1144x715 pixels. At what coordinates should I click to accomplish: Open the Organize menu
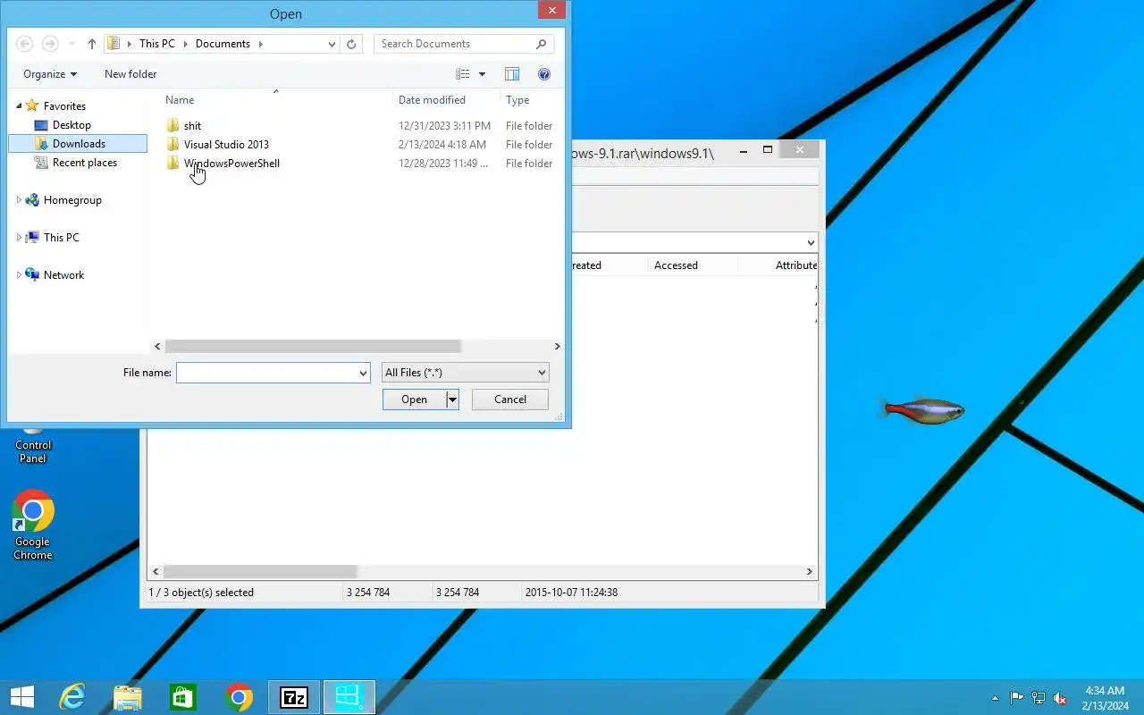click(x=50, y=74)
